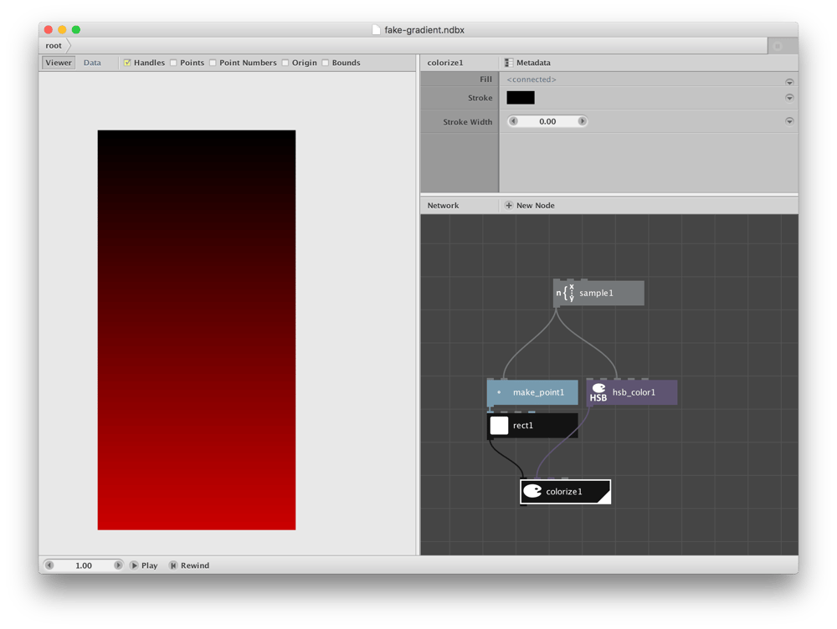The height and width of the screenshot is (629, 837).
Task: Click the palette icon on colorize1 node
Action: (x=532, y=491)
